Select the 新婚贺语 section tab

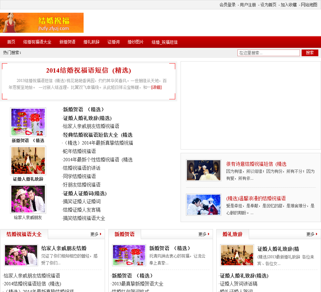pos(124,234)
